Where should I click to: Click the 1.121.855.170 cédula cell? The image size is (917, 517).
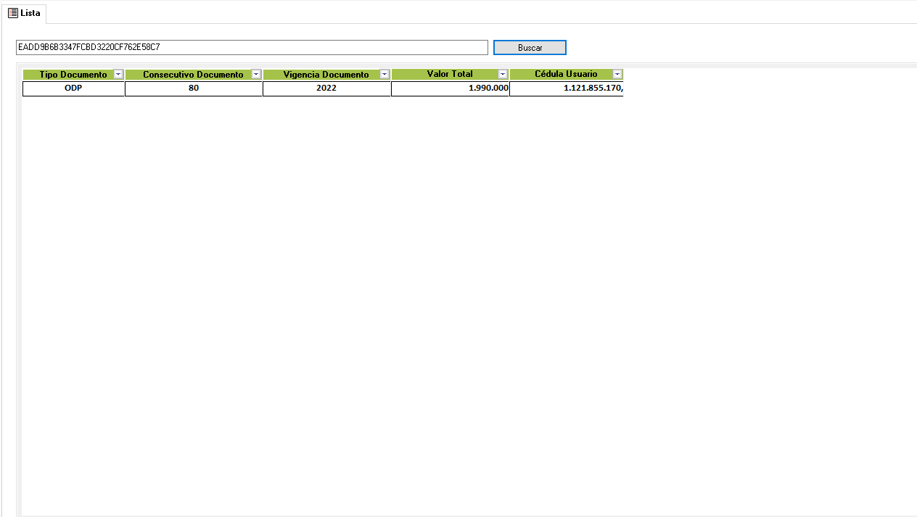[x=567, y=88]
